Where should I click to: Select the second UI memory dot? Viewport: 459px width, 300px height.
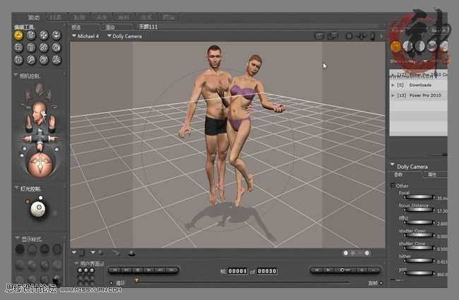pyautogui.click(x=86, y=270)
